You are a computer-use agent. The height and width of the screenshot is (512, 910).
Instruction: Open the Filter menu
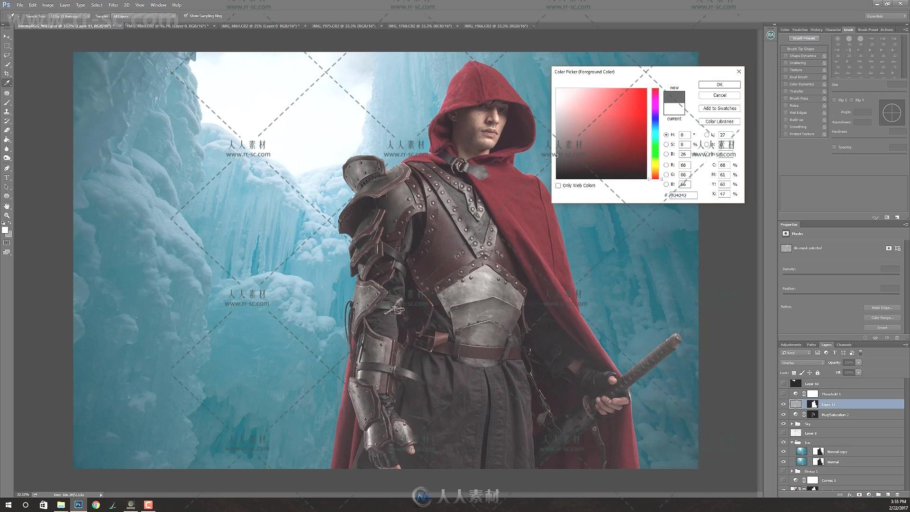click(x=113, y=5)
